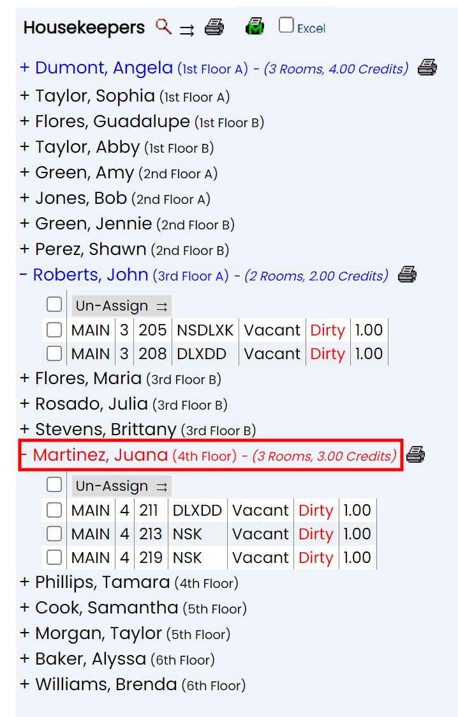Viewport: 458px width, 717px height.
Task: Click the printer icon in Housekeepers header
Action: (x=214, y=27)
